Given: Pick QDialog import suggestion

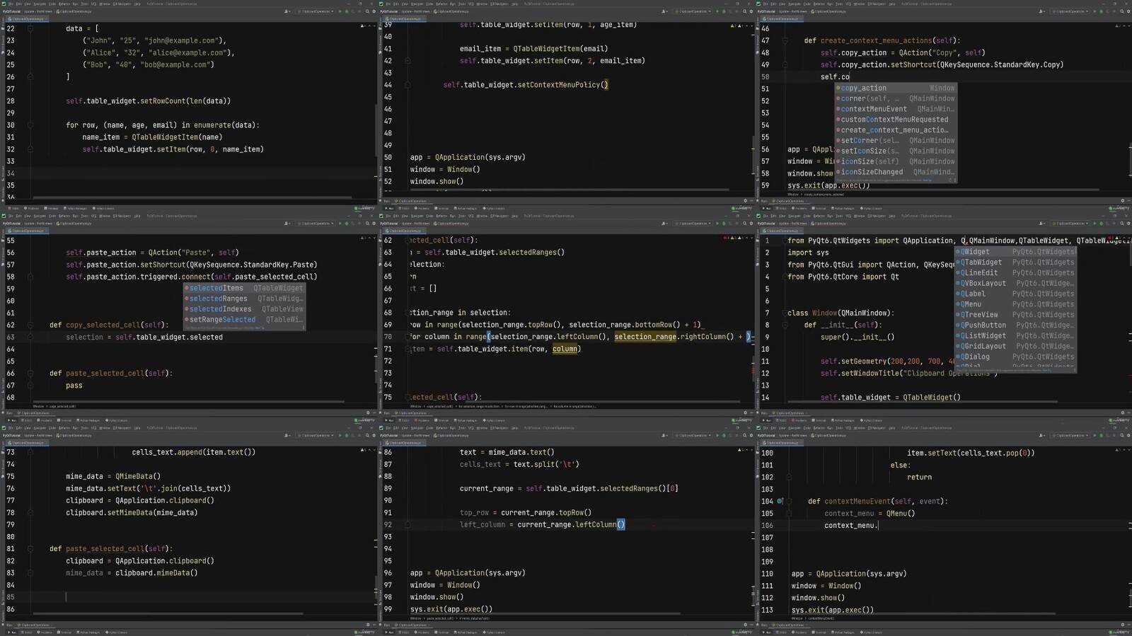Looking at the screenshot, I should coord(1016,357).
